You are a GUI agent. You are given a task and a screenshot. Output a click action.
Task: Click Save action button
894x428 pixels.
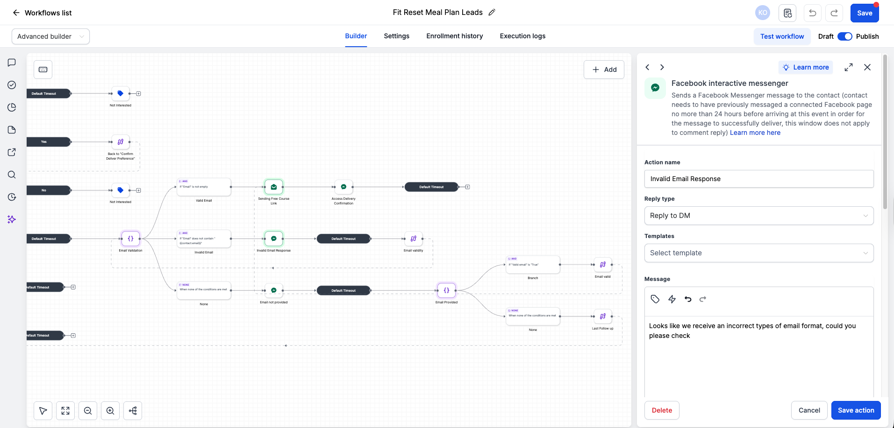pos(856,410)
